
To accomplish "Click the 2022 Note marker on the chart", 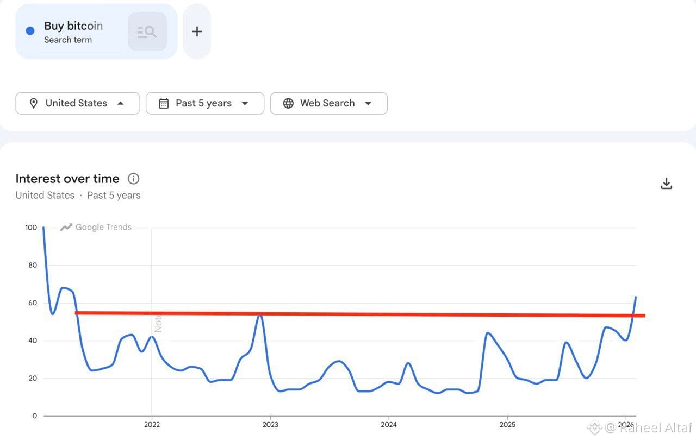I will [158, 324].
